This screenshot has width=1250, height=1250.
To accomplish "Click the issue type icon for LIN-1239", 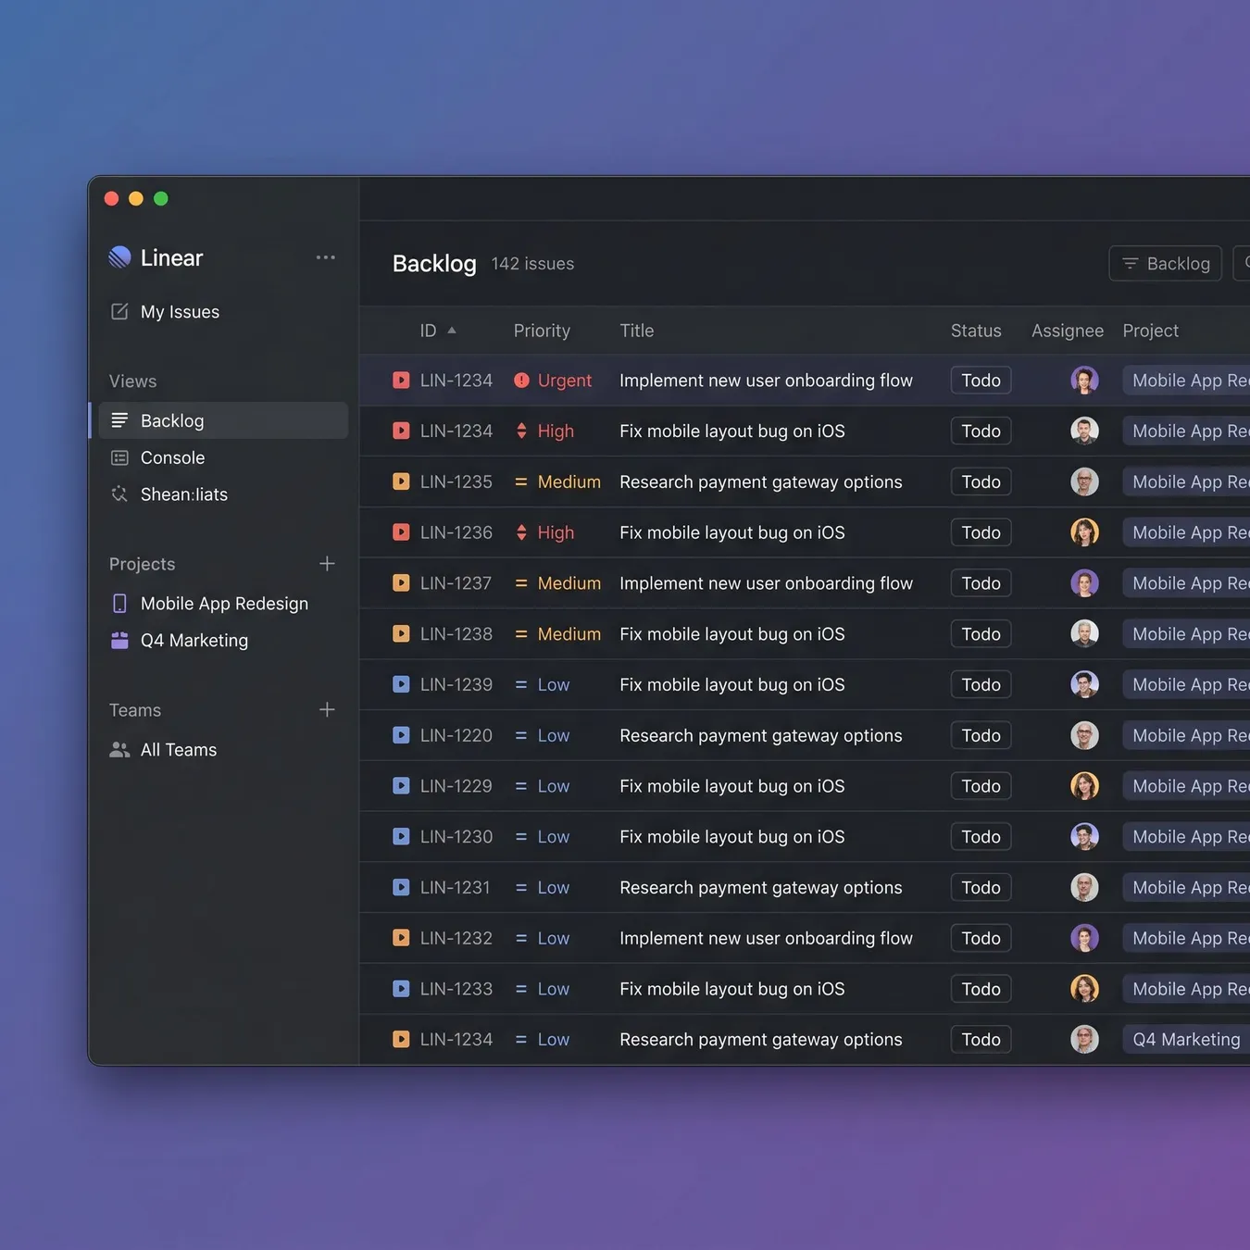I will pyautogui.click(x=401, y=684).
